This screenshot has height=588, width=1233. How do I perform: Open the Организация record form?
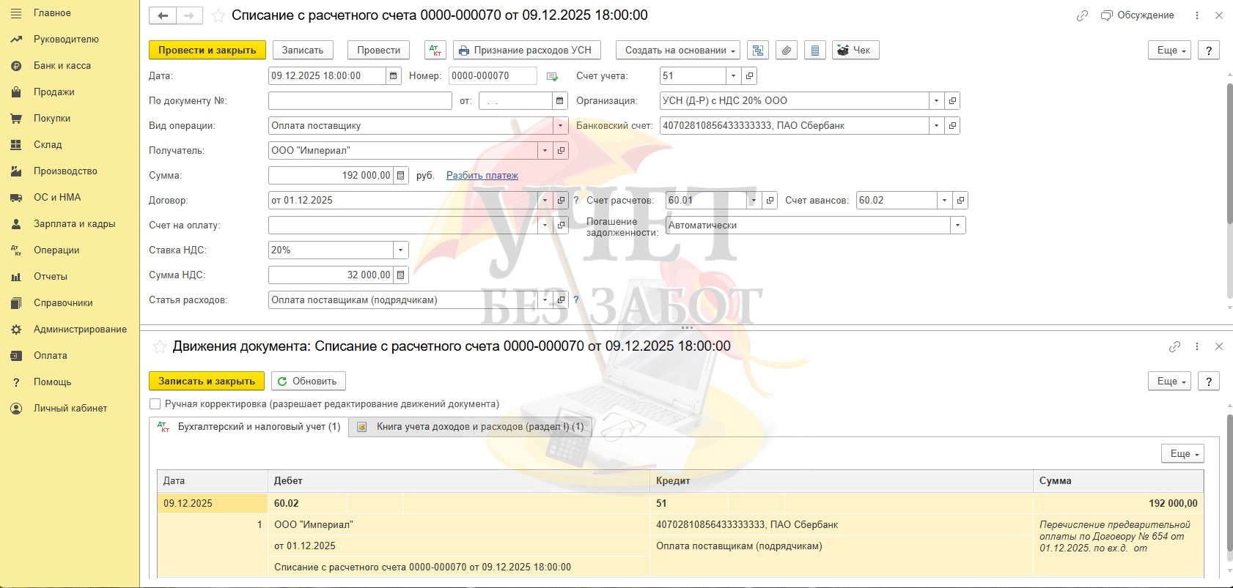(x=952, y=100)
